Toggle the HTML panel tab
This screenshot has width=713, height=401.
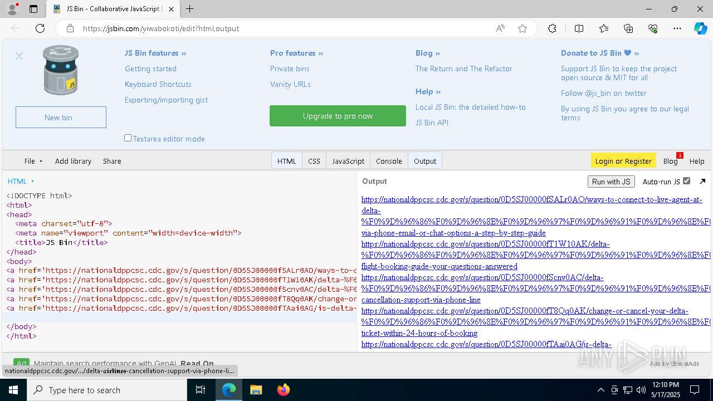pyautogui.click(x=287, y=161)
